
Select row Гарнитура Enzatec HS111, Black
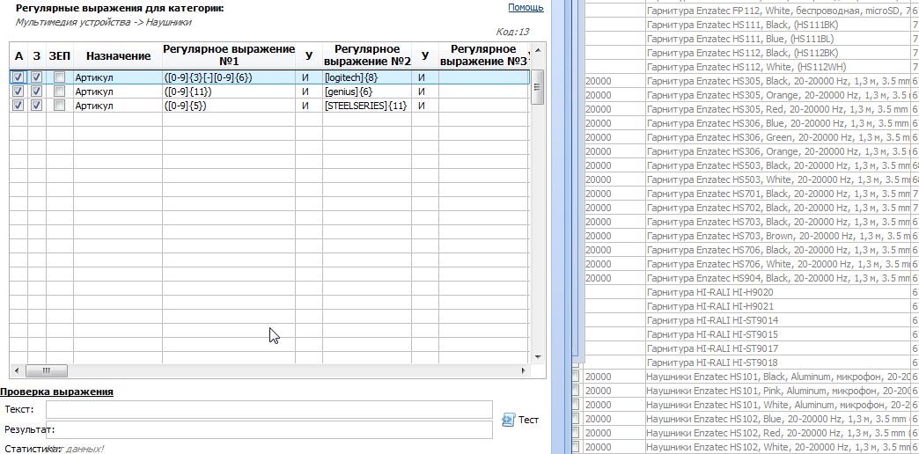pyautogui.click(x=778, y=25)
